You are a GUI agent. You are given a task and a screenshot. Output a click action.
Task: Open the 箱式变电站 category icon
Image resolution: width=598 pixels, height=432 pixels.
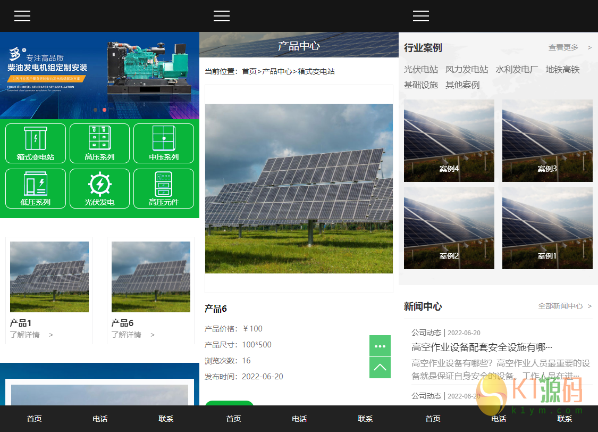(x=36, y=144)
